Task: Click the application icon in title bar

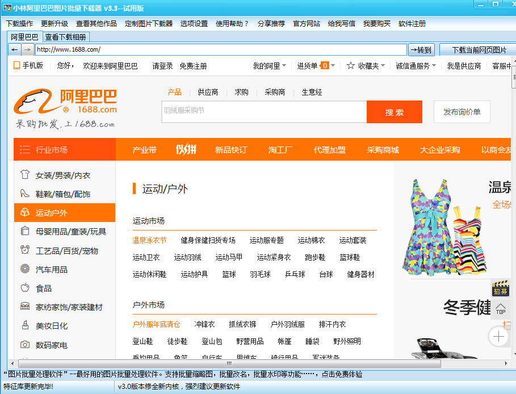Action: tap(7, 7)
